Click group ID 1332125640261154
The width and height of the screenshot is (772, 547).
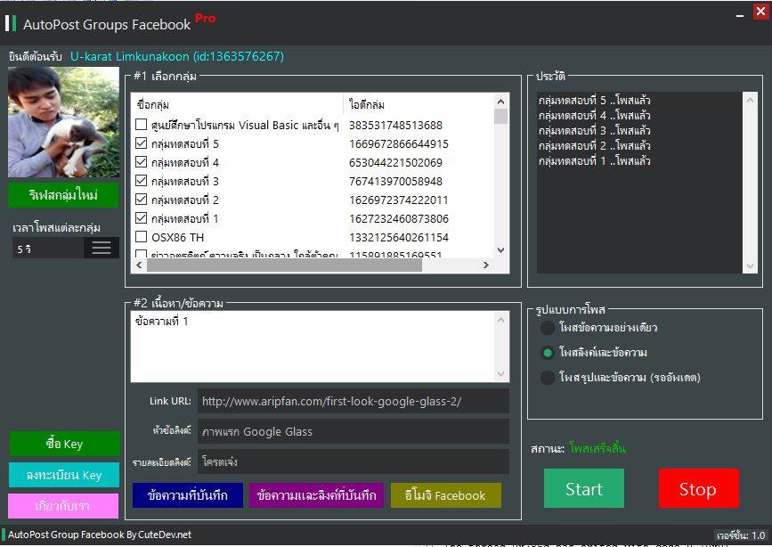coord(399,238)
